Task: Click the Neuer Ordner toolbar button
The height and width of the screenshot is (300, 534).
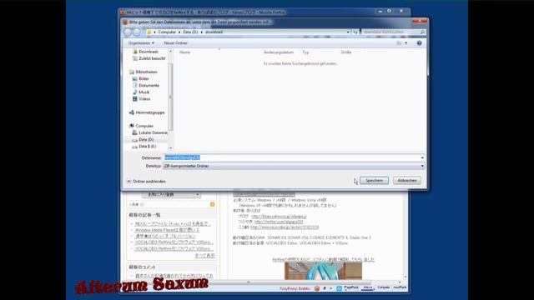Action: coord(176,43)
